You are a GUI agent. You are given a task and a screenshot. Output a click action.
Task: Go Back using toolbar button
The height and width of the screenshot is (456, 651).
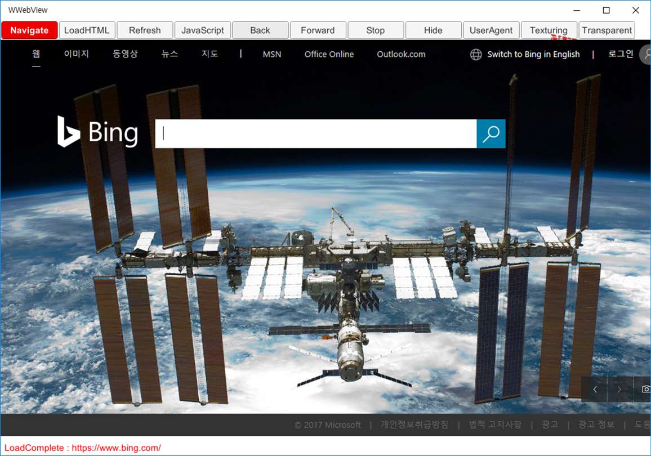(260, 30)
